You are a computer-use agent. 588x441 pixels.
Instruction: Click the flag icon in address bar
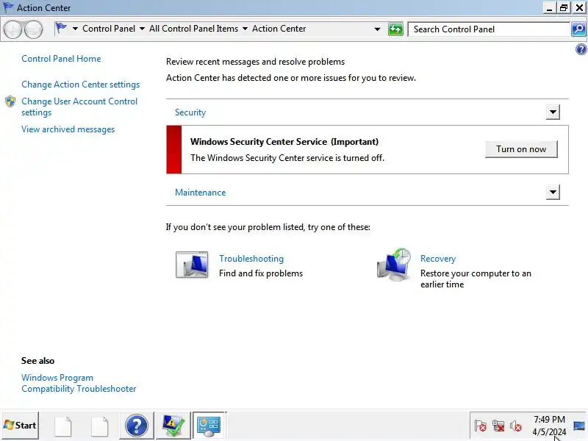click(x=61, y=28)
